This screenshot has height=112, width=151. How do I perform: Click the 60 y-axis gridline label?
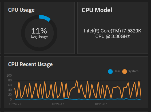(x=10, y=85)
